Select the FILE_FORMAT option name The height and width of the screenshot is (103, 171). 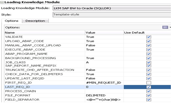(x=18, y=95)
